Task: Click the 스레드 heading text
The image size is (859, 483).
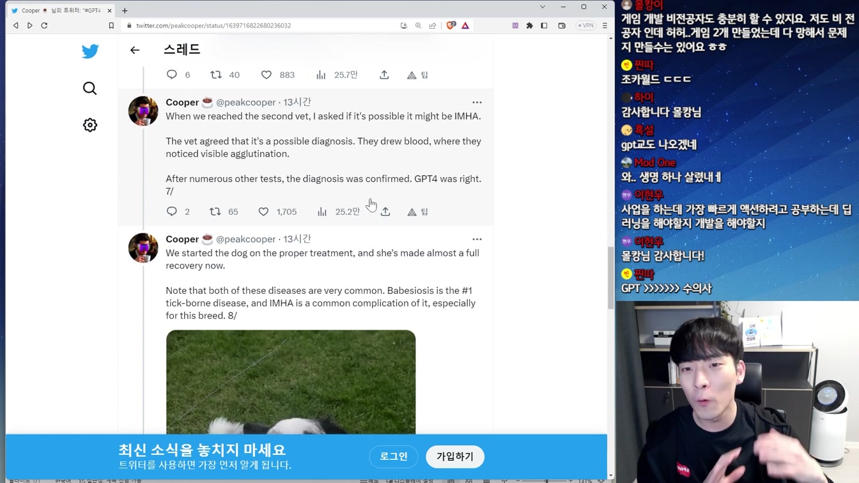Action: coord(182,49)
